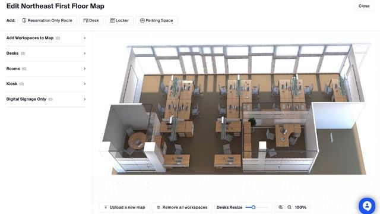Expand the Kiosk section
This screenshot has width=380, height=214.
[46, 84]
